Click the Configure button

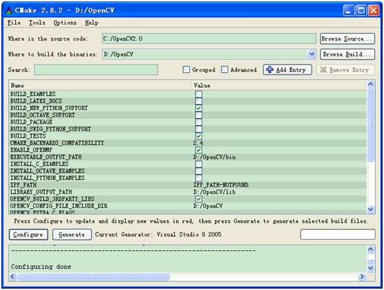28,234
